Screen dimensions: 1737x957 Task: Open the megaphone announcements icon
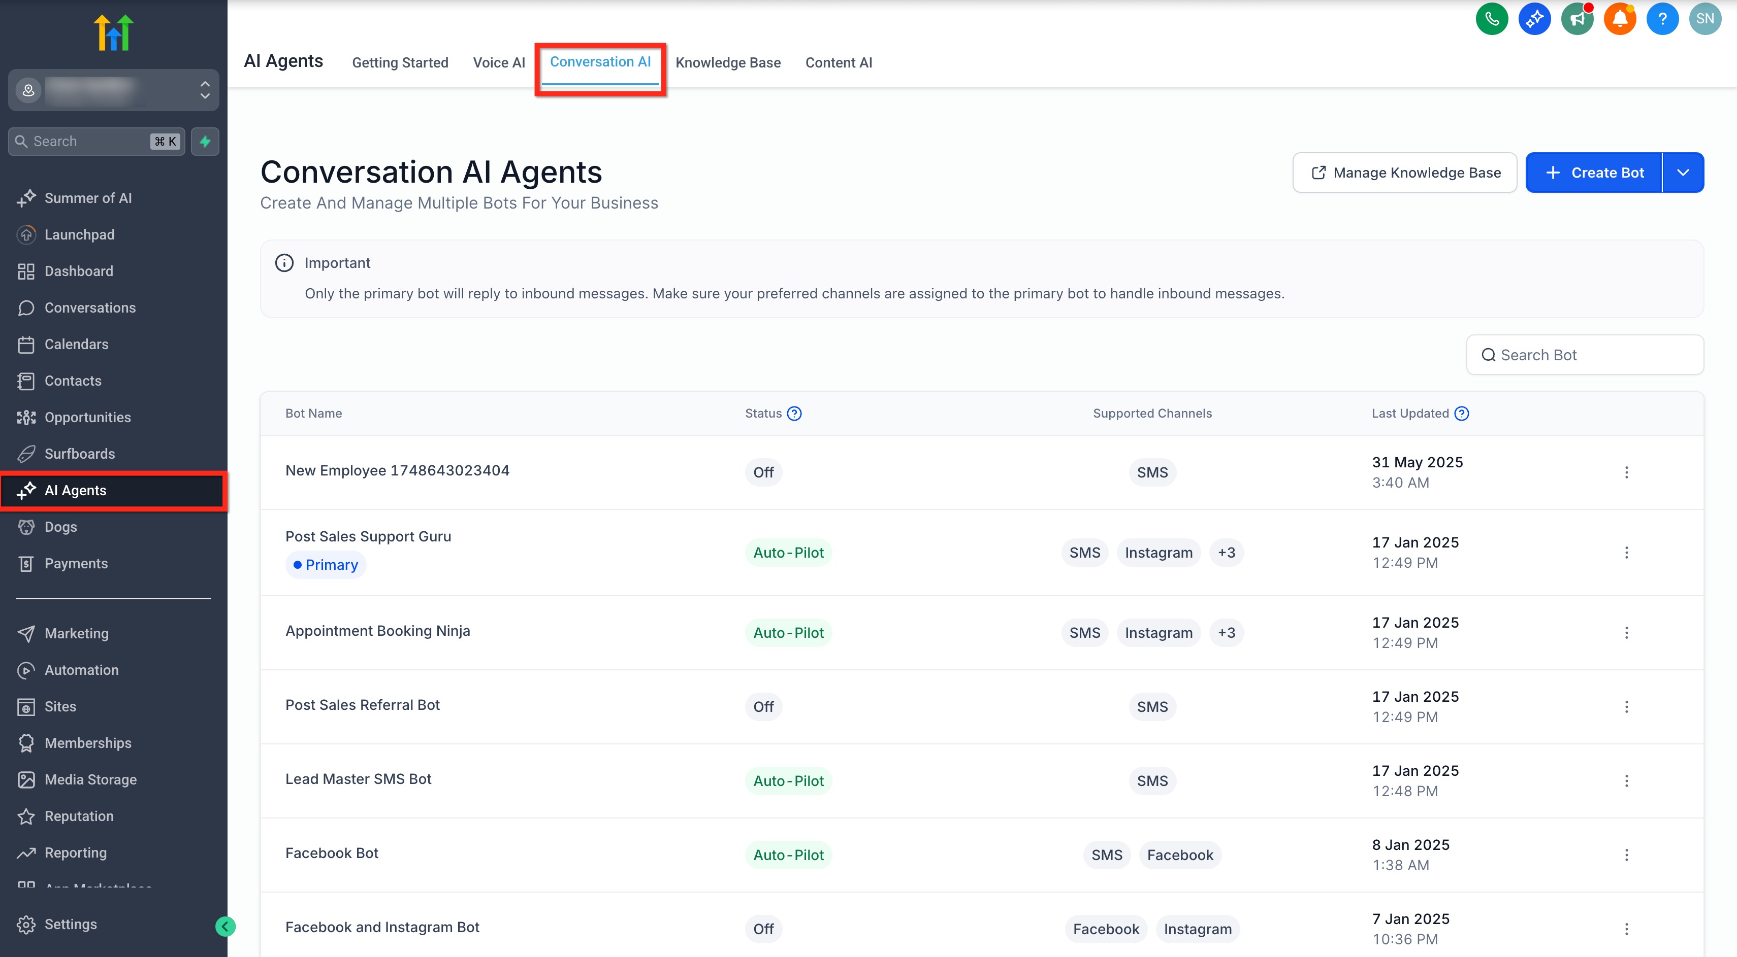click(1577, 19)
